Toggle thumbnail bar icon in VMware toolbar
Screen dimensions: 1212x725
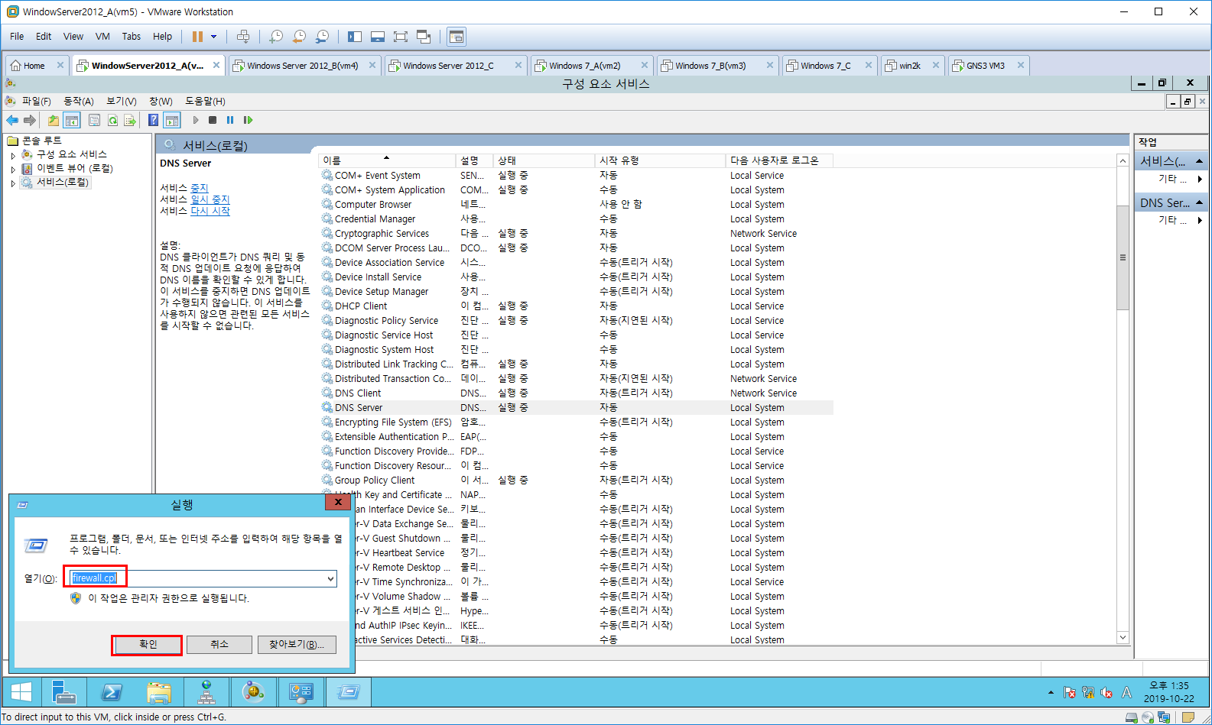click(378, 37)
